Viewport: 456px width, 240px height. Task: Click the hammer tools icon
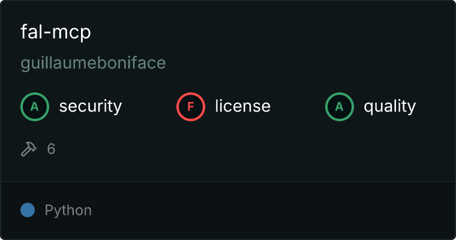pyautogui.click(x=29, y=149)
